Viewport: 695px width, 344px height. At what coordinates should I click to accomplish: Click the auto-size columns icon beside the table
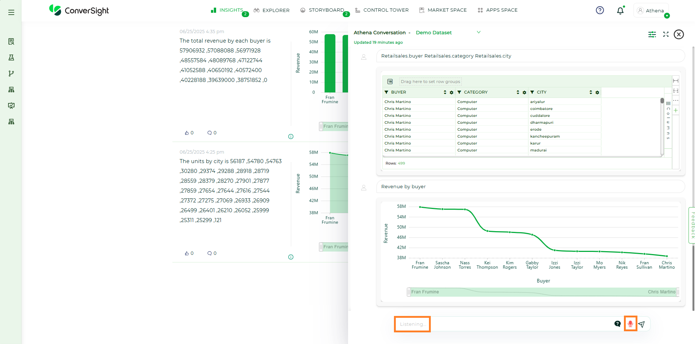pos(676,91)
